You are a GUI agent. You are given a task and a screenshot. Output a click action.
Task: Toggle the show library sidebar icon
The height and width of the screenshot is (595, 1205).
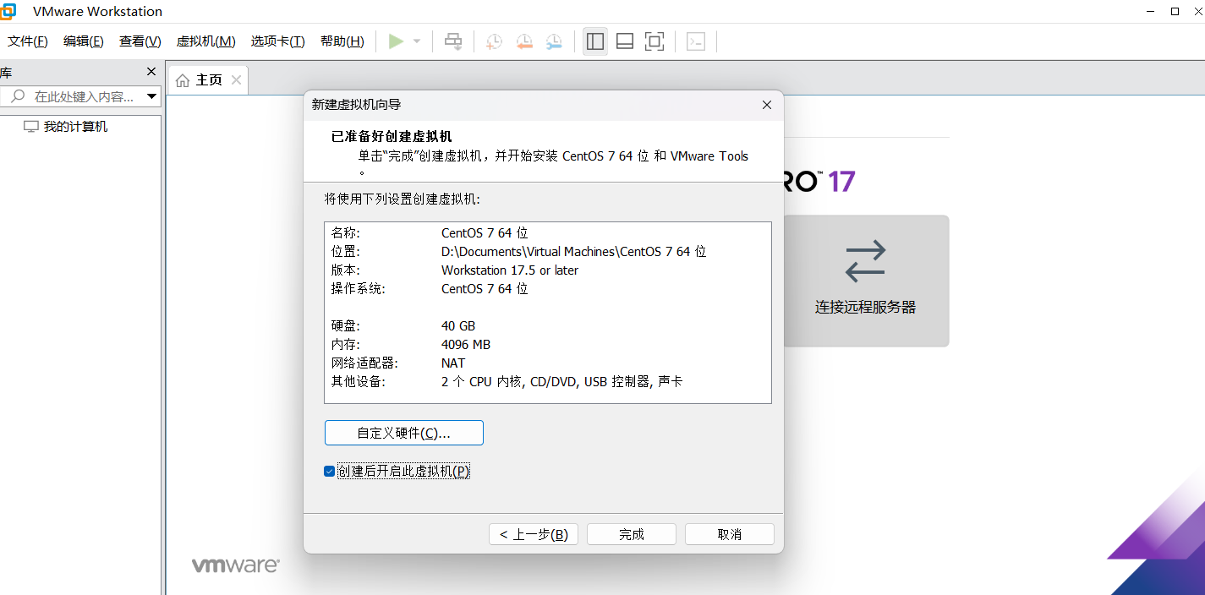coord(595,41)
